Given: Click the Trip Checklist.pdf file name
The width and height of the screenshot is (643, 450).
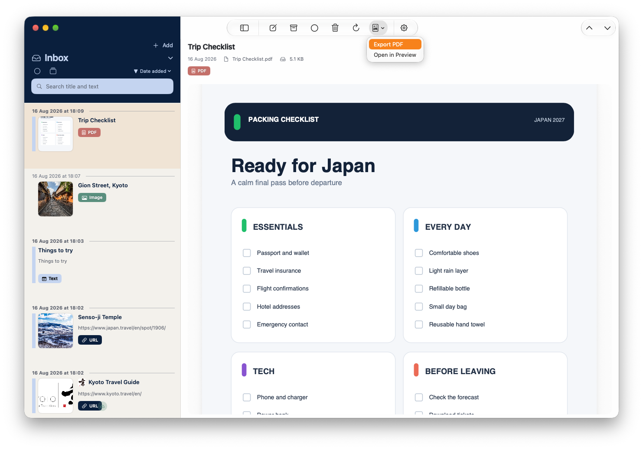Looking at the screenshot, I should coord(252,59).
